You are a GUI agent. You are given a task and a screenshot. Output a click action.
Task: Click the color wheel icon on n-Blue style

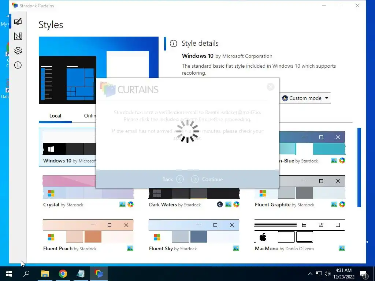pyautogui.click(x=342, y=161)
